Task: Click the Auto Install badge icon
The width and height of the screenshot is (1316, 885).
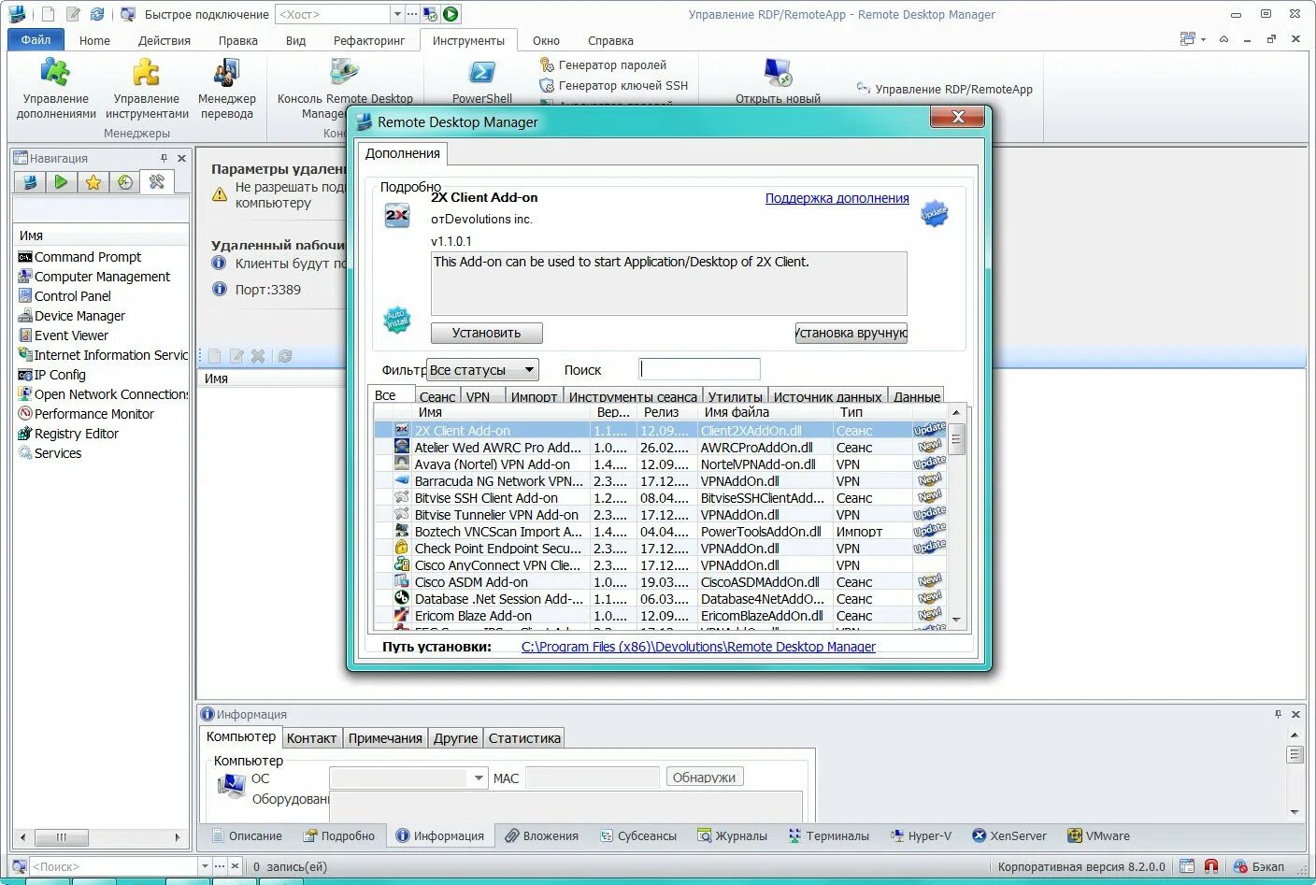Action: click(397, 320)
